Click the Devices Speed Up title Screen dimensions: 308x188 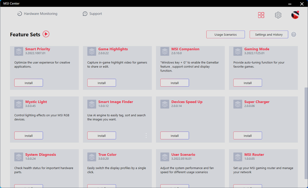[187, 102]
